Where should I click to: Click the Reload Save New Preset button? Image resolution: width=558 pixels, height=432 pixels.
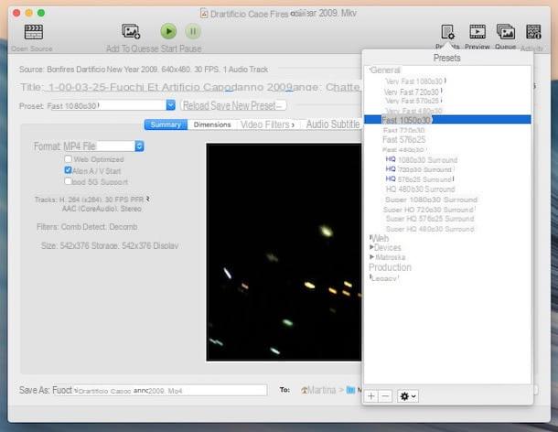click(x=233, y=105)
